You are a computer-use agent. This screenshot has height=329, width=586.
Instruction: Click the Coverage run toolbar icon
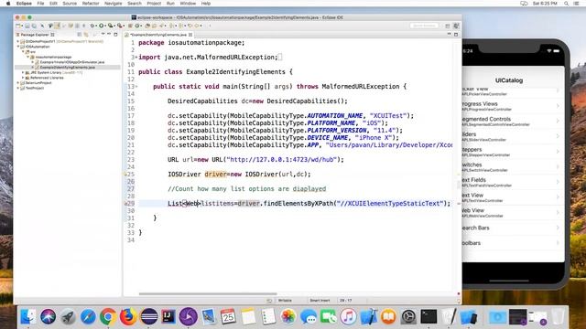111,26
